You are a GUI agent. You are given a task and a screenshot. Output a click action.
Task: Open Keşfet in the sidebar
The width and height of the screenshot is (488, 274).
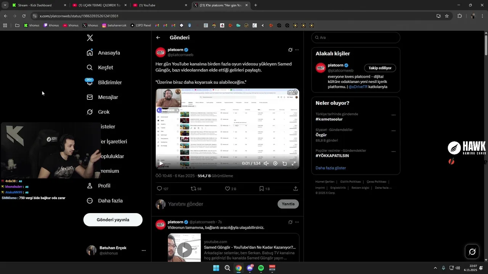[x=100, y=67]
